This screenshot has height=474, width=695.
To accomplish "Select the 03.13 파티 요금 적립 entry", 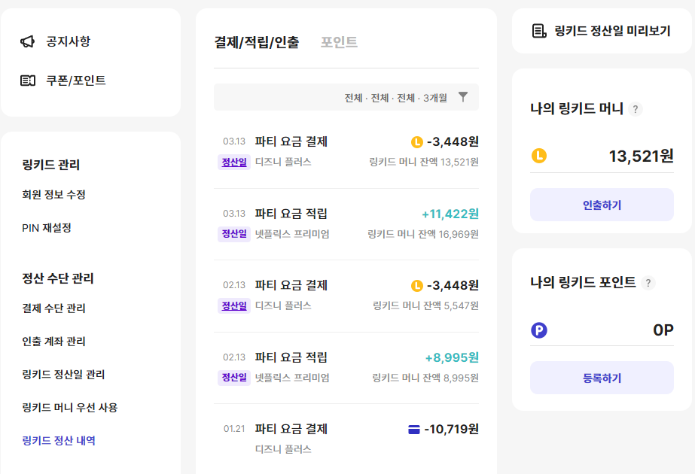I will (x=346, y=223).
